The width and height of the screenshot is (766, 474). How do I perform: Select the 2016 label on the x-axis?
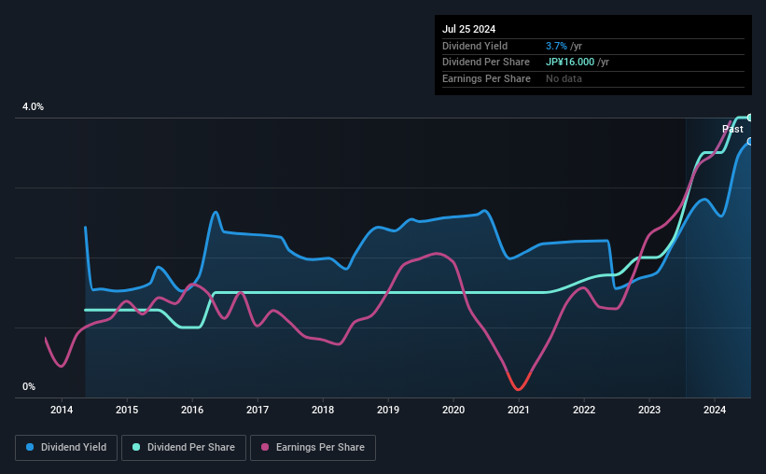(192, 410)
